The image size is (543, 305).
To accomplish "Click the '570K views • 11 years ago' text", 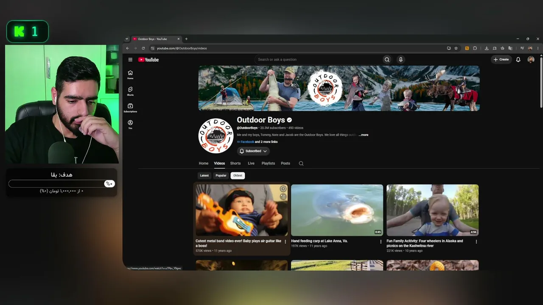I will pyautogui.click(x=213, y=251).
